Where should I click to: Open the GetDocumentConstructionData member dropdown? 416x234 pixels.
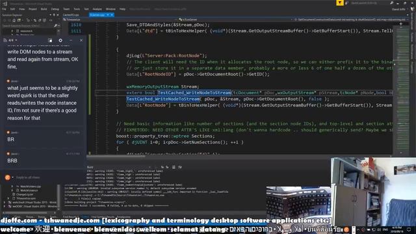pyautogui.click(x=351, y=19)
